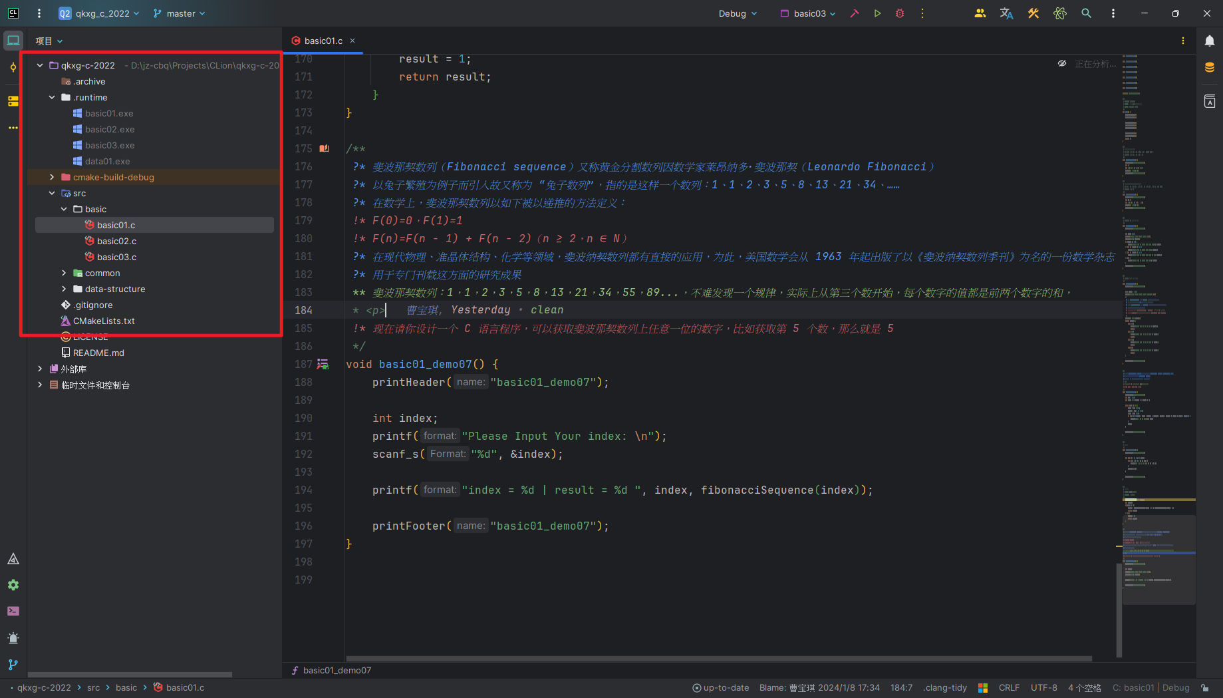Click UTF-8 encoding in status bar
This screenshot has height=698, width=1223.
coord(1044,688)
